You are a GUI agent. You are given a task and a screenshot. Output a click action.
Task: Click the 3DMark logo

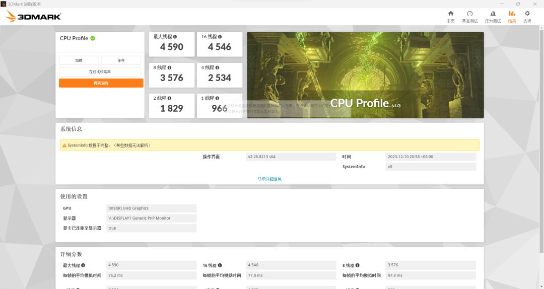33,16
